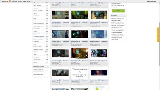Click the green 'СКАЧАТЬ' download button
The width and height of the screenshot is (160, 90).
118,11
